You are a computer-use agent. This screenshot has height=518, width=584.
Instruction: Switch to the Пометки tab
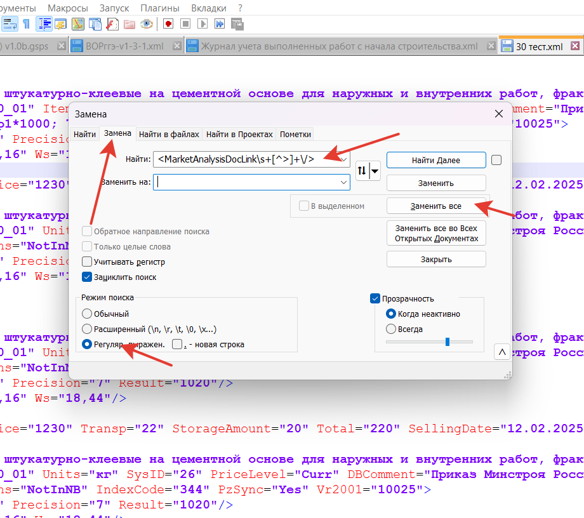click(295, 134)
